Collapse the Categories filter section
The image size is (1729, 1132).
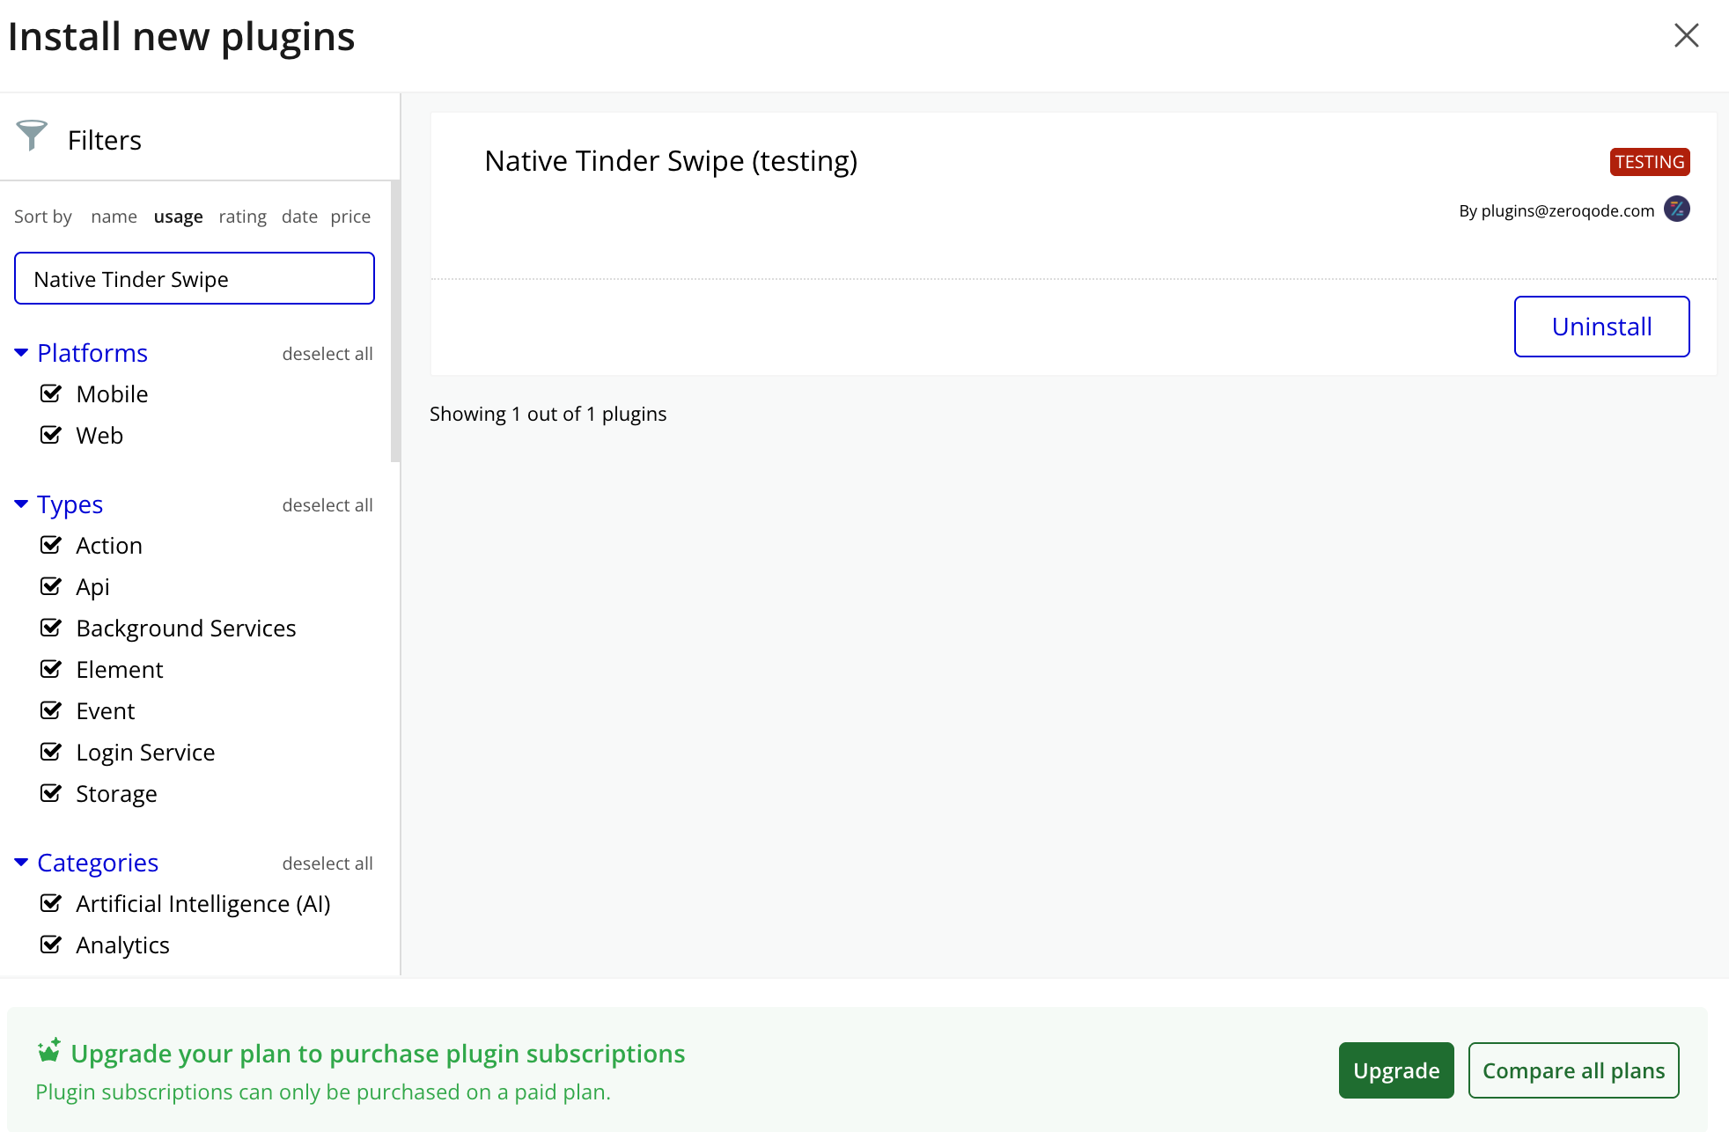tap(22, 863)
